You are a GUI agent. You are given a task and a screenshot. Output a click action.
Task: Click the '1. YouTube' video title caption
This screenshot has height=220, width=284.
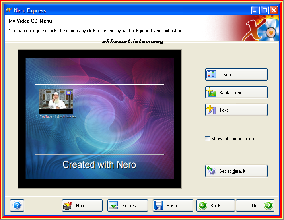56,117
